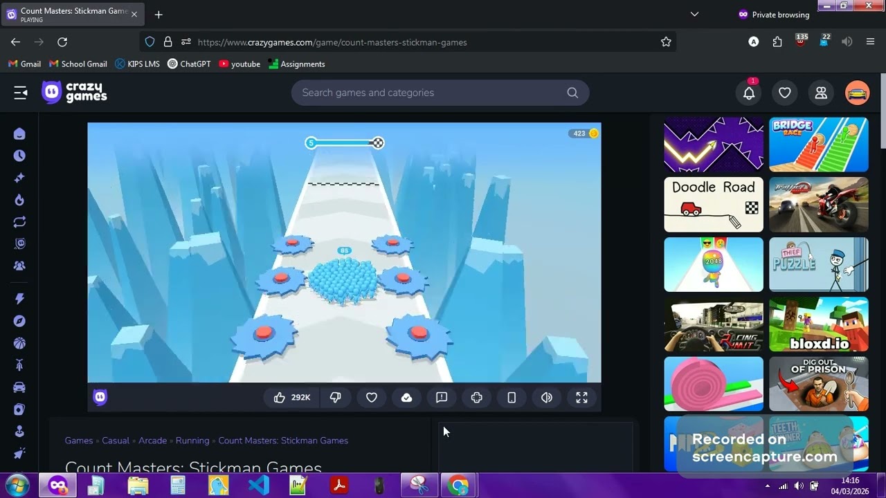886x498 pixels.
Task: Click the CrazyGames logo
Action: click(x=74, y=93)
